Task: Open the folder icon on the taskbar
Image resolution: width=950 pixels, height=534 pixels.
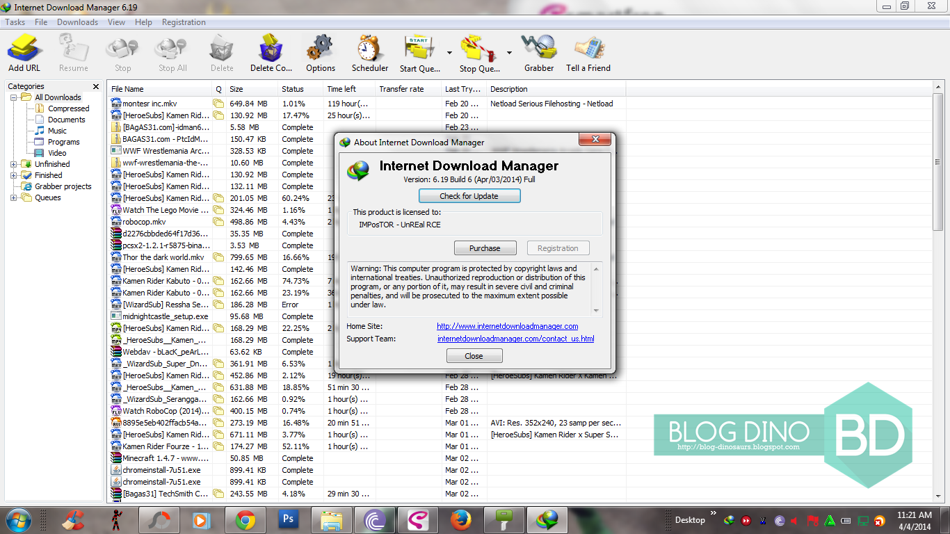Action: click(330, 519)
